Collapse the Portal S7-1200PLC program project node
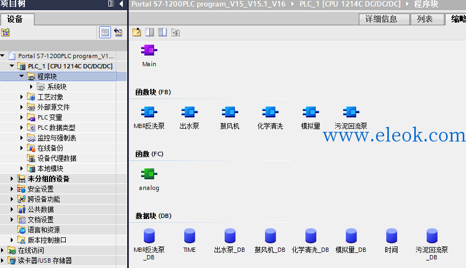The image size is (466, 268). pos(2,55)
